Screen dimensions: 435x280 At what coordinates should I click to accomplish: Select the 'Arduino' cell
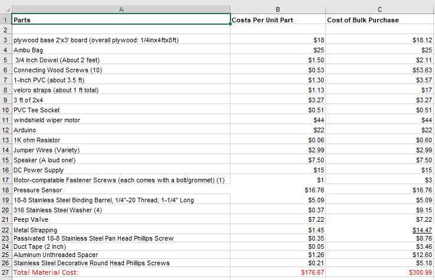tap(121, 129)
